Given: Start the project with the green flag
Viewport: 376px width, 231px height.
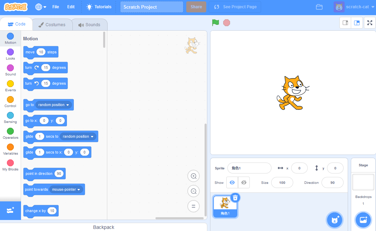Looking at the screenshot, I should click(x=215, y=22).
